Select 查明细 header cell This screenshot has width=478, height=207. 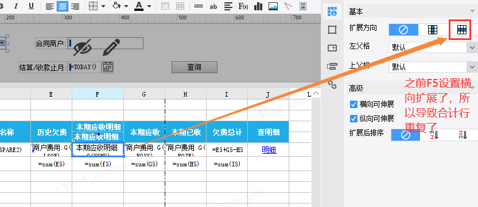(x=269, y=132)
